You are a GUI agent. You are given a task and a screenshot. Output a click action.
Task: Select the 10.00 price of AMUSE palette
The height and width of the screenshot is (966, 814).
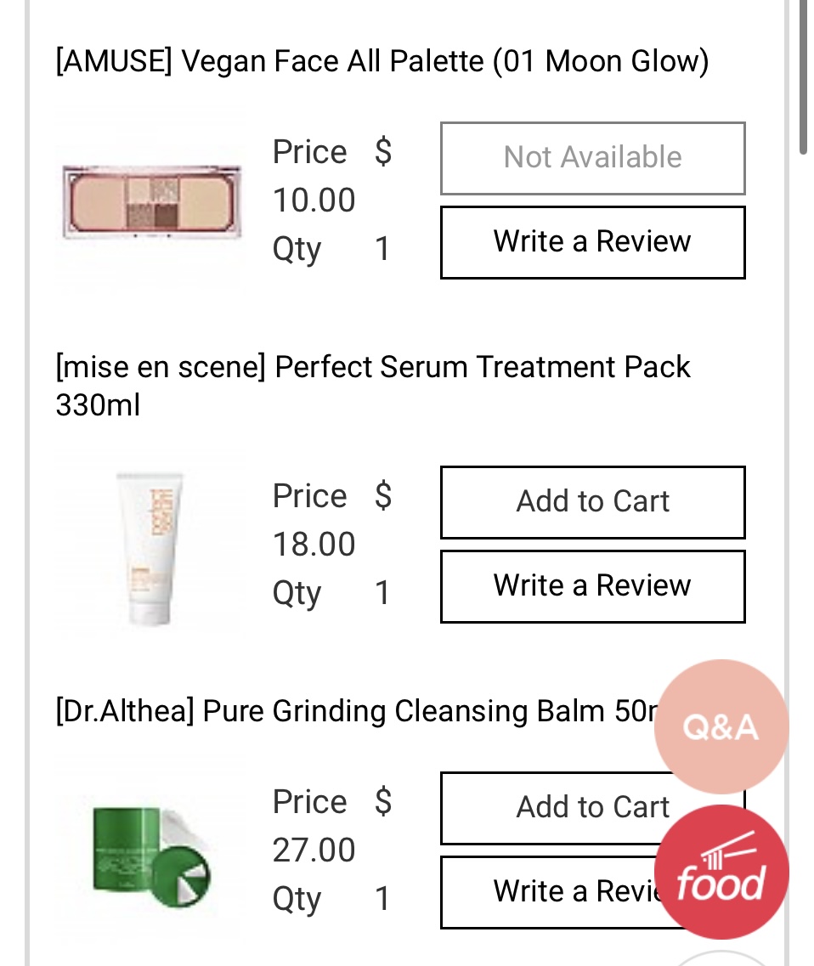click(314, 201)
